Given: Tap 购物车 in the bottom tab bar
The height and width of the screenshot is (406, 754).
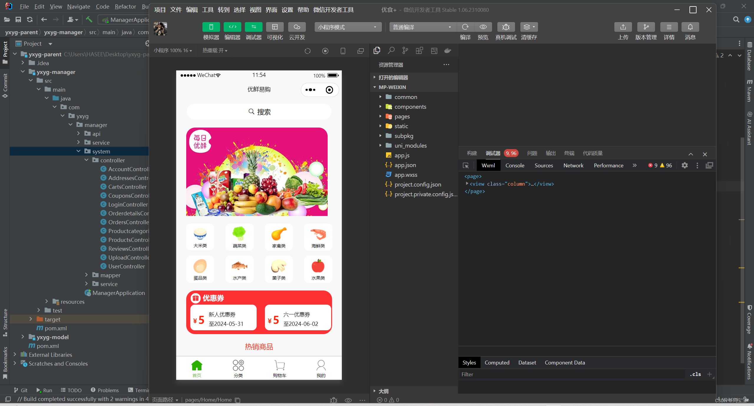Looking at the screenshot, I should point(279,368).
